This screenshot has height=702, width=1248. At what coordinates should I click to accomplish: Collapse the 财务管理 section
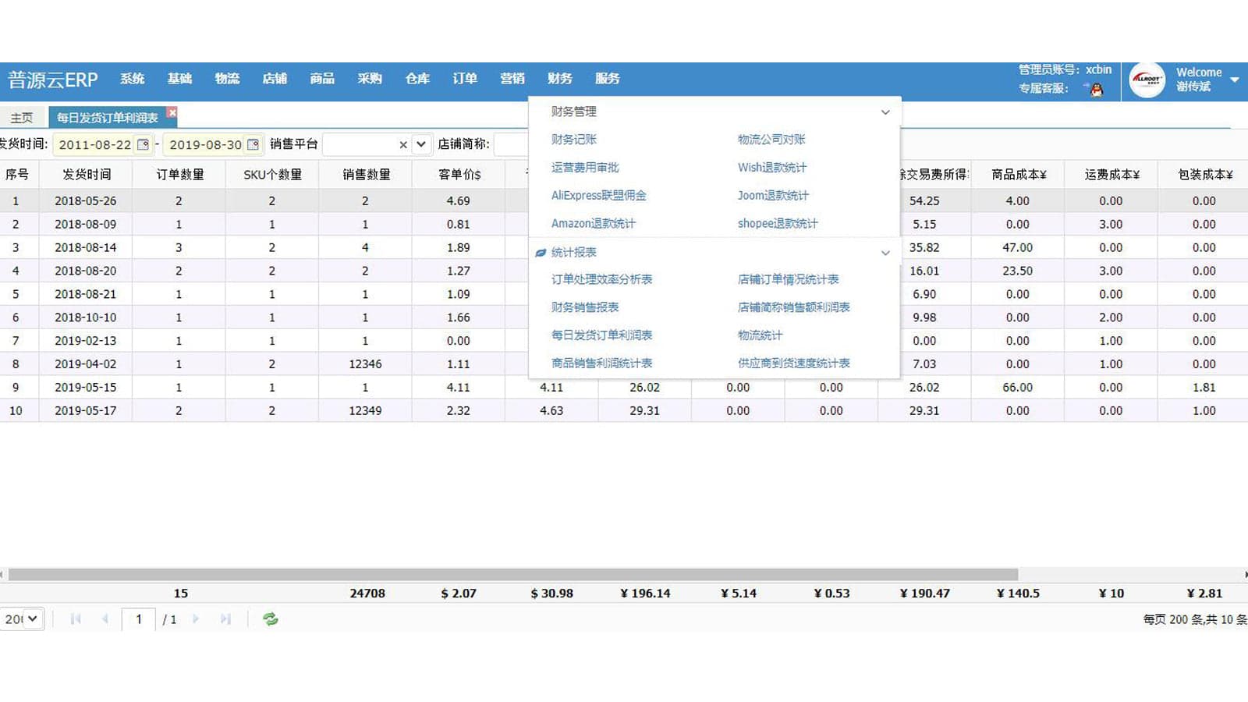(x=885, y=112)
